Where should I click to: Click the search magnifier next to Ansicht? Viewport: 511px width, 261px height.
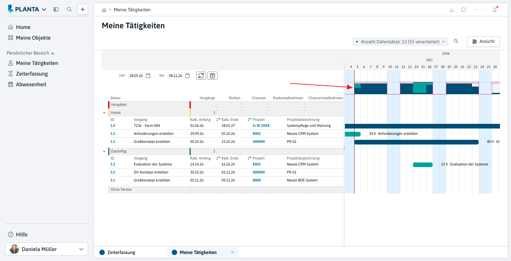[x=456, y=41]
